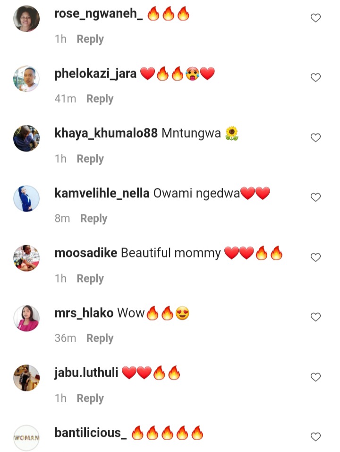Open khaya_khumalo88's profile avatar
This screenshot has width=340, height=452.
click(x=26, y=138)
